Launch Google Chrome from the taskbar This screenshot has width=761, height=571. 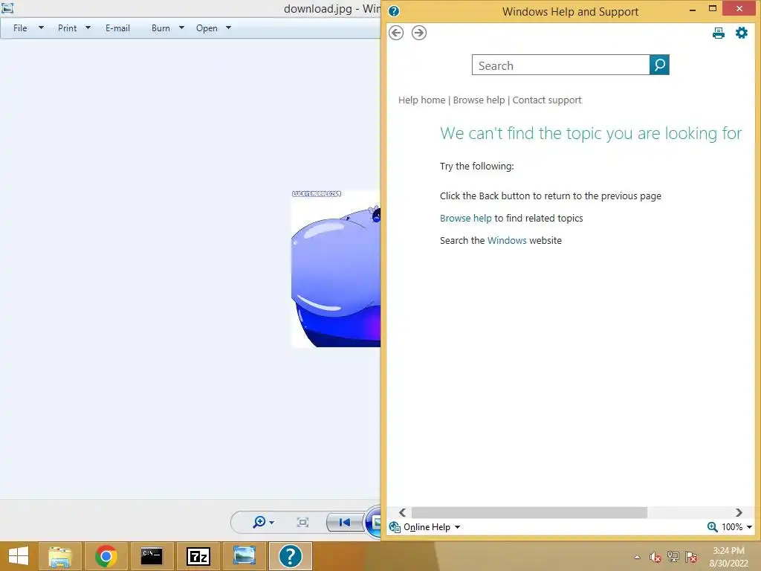click(106, 556)
